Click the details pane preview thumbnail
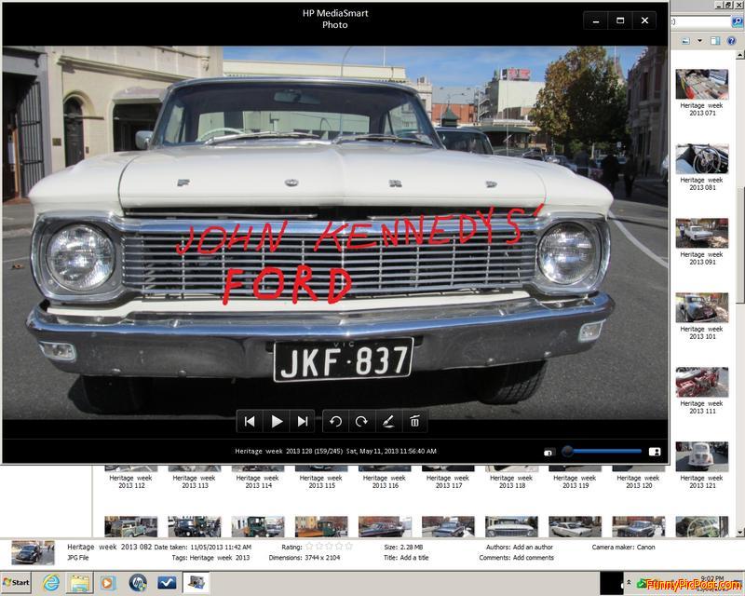 [33, 553]
